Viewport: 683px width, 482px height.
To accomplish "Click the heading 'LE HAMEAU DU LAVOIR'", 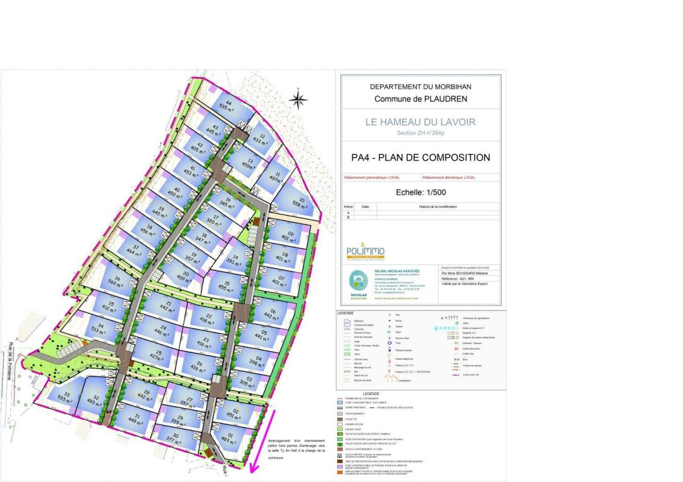I will click(x=421, y=122).
